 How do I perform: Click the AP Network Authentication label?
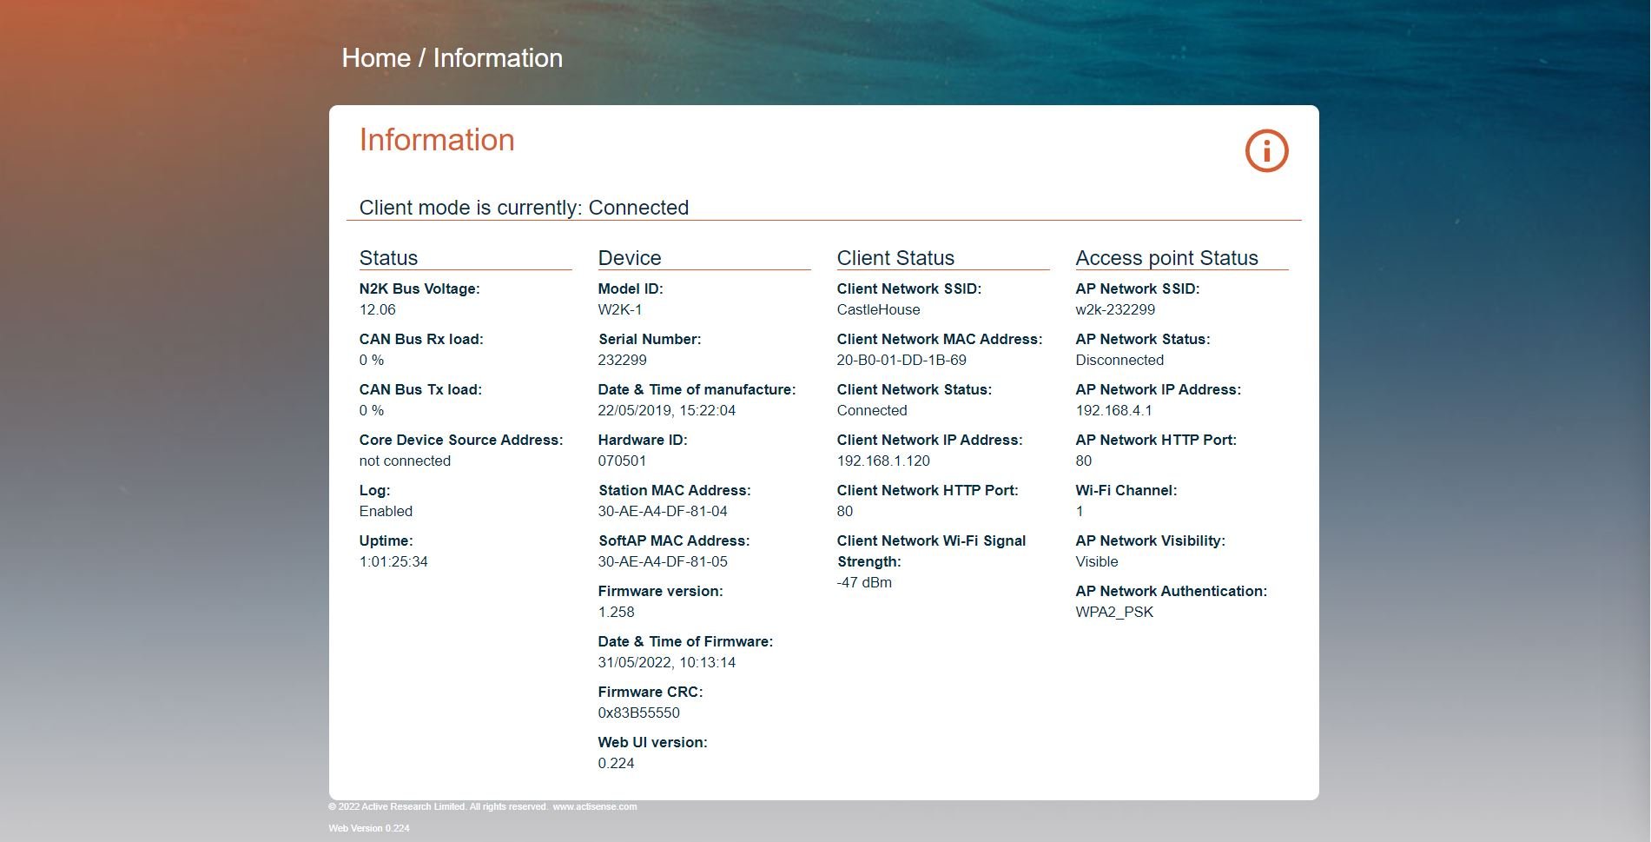tap(1172, 591)
